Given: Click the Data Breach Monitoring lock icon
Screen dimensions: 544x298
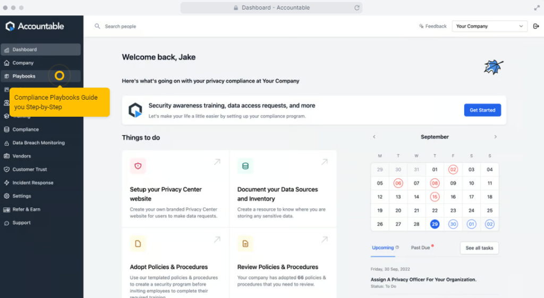Looking at the screenshot, I should click(6, 143).
